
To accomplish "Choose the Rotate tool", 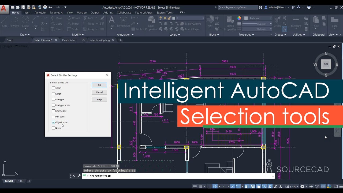I will coord(74,18).
